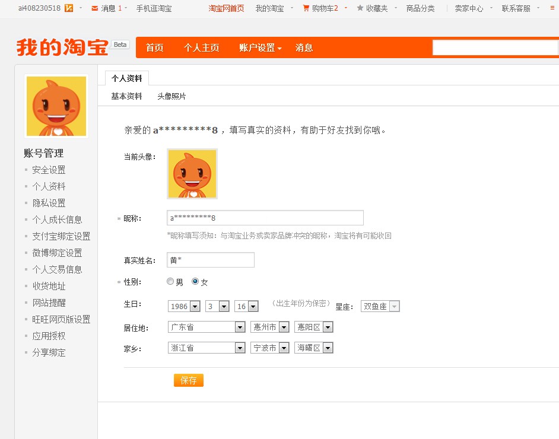Click the 昵称 input field
The width and height of the screenshot is (559, 439).
(265, 218)
